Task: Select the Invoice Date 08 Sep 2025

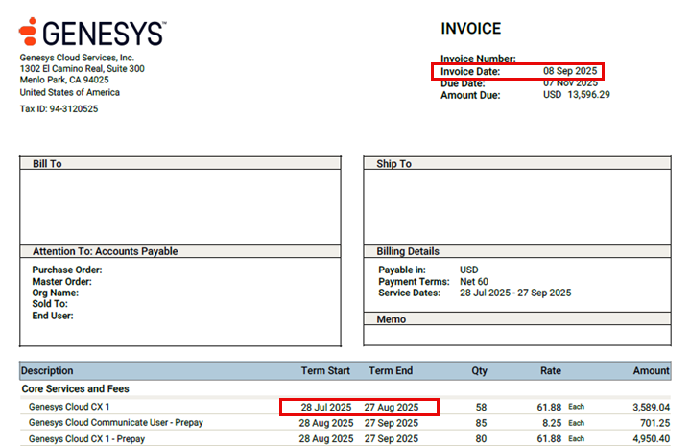Action: pyautogui.click(x=569, y=72)
